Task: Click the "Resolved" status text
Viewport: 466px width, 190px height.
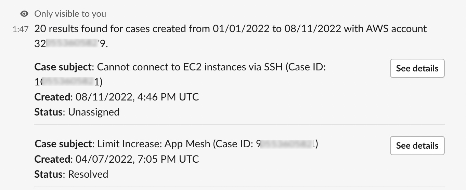Action: pos(88,174)
